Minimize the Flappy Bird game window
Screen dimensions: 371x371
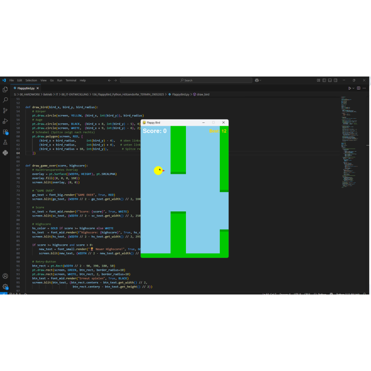(x=204, y=122)
